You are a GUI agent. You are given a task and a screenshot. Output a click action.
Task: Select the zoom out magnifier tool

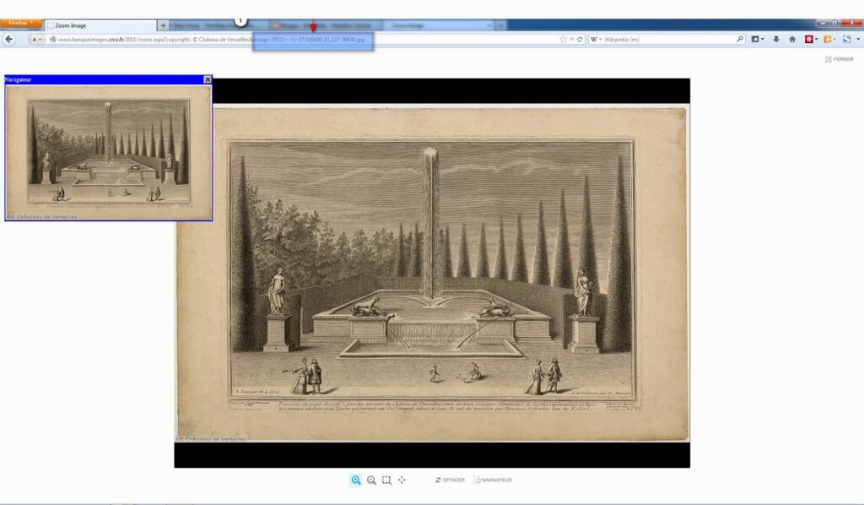(x=371, y=480)
